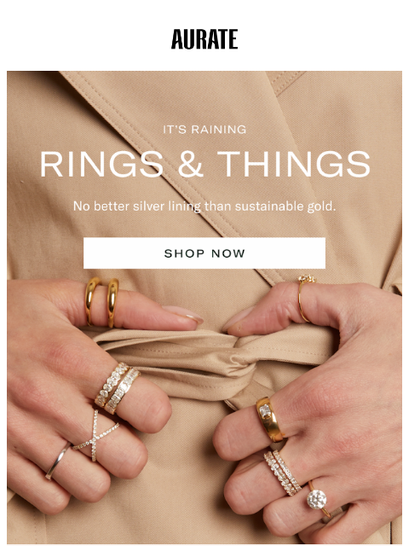The image size is (409, 546).
Task: Click the stacked diamond eternity rings on the left hand
Action: [x=118, y=387]
